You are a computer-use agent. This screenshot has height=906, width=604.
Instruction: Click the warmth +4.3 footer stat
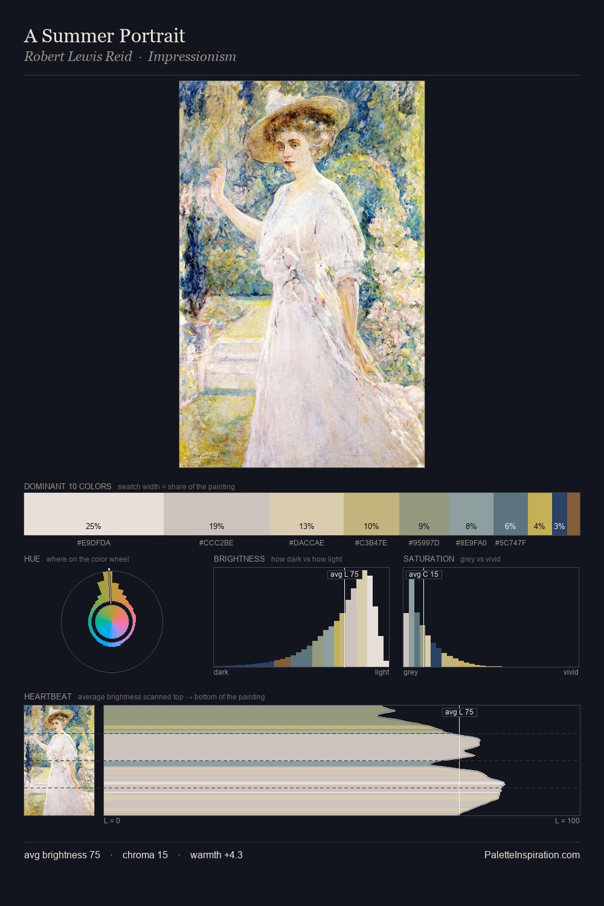(216, 855)
